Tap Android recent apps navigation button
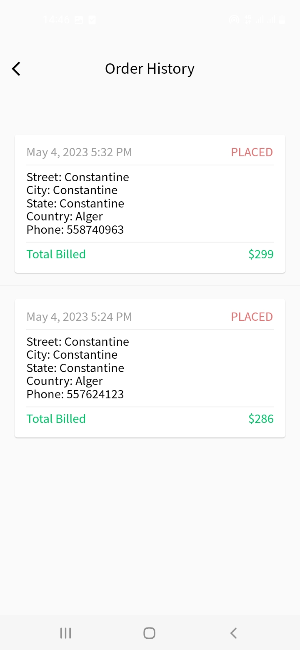The height and width of the screenshot is (650, 300). [x=65, y=633]
